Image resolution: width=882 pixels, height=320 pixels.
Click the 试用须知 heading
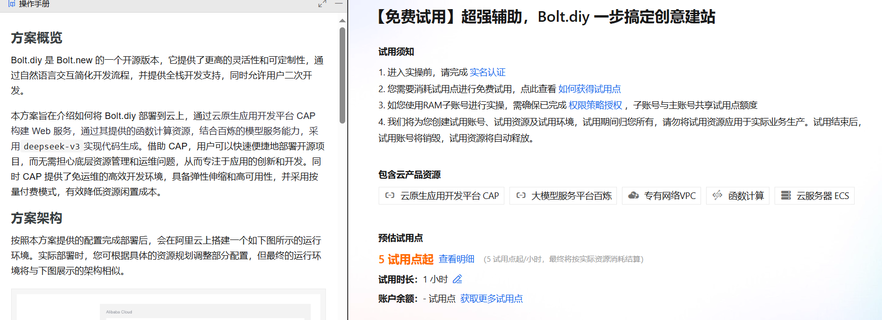click(x=396, y=52)
